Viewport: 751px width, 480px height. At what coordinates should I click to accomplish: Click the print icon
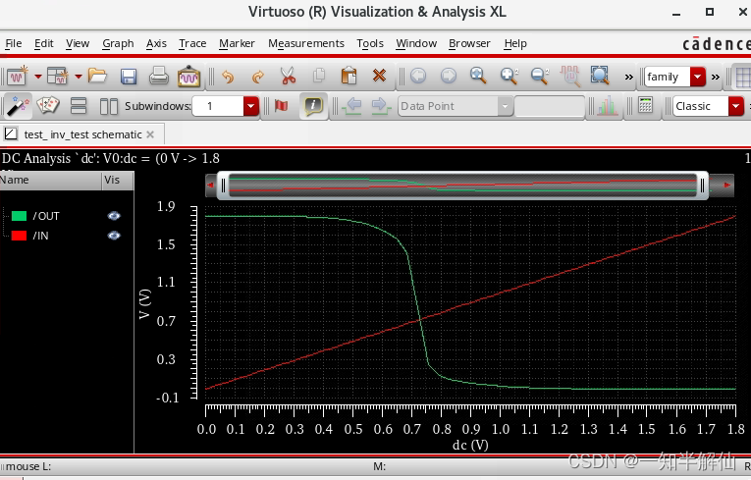[158, 77]
